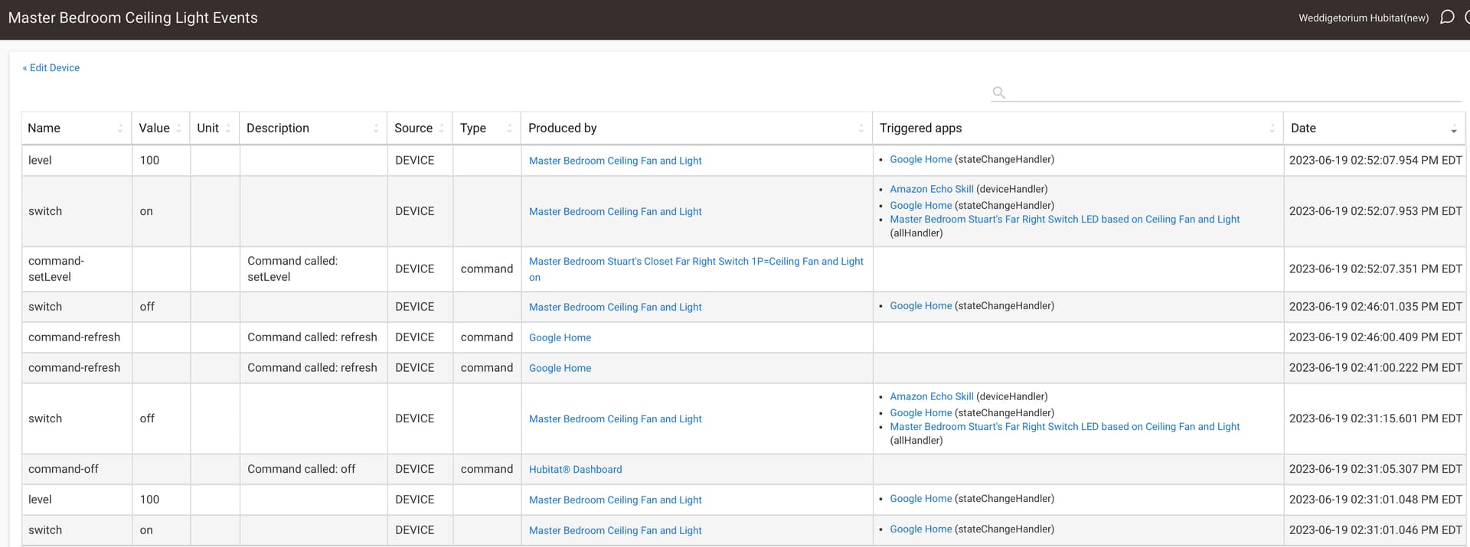Screen dimensions: 1470x547
Task: Open Amazon Echo Skill link in 02:52:07.953 row
Action: (x=932, y=189)
